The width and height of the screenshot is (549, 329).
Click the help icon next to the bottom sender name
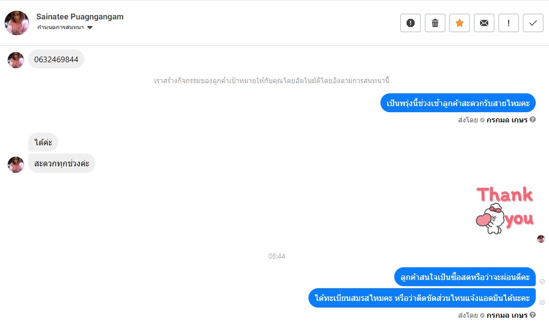click(533, 315)
